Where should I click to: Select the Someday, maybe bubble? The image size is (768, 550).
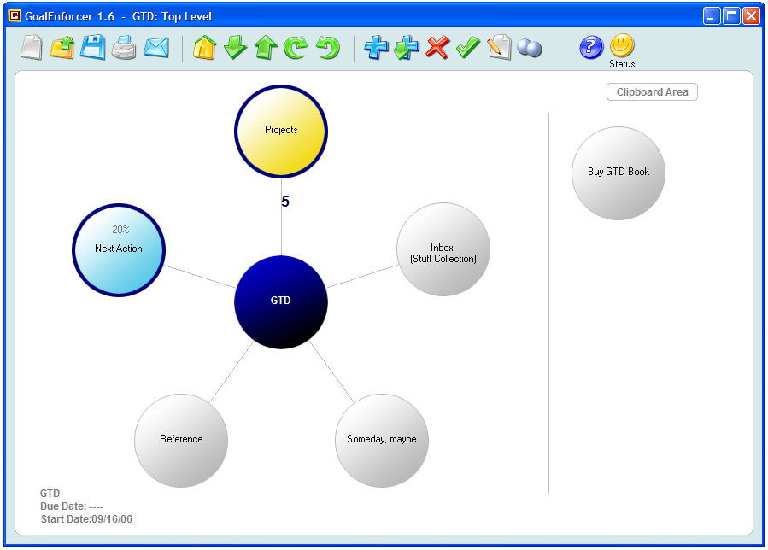[x=382, y=441]
